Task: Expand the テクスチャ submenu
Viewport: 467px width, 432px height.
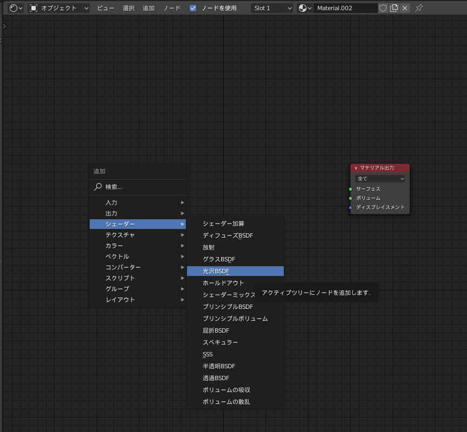Action: pyautogui.click(x=138, y=235)
